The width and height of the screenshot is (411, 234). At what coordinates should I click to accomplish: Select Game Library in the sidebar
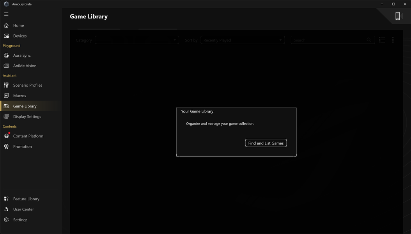point(31,106)
